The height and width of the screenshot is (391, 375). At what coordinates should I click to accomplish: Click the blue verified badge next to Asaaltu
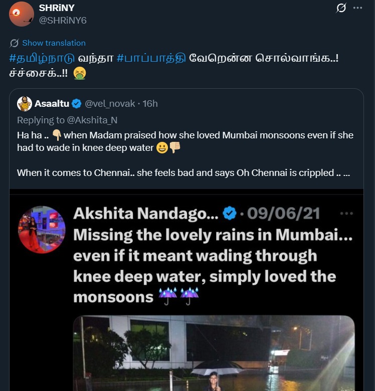coord(76,104)
